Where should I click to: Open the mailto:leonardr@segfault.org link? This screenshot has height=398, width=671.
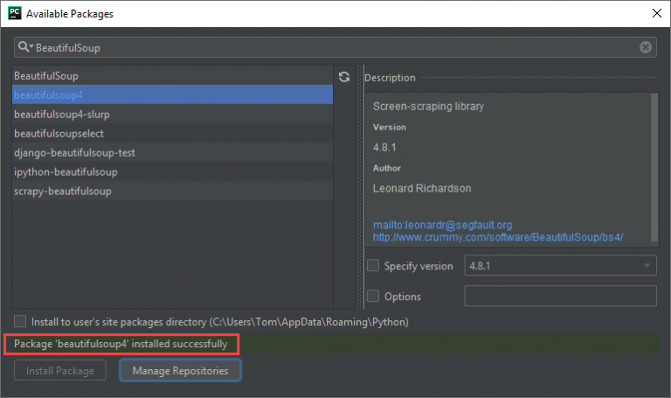(x=442, y=225)
